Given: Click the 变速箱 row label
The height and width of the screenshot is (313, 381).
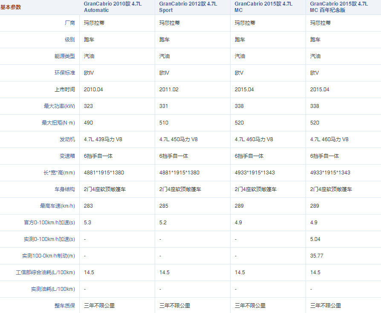Looking at the screenshot, I should [x=67, y=156].
